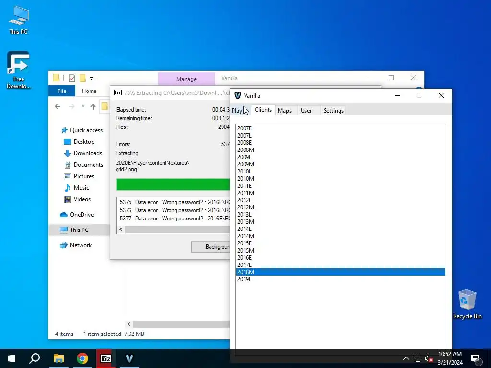Select client 2008E in list
Screen dimensions: 491x368
341,143
